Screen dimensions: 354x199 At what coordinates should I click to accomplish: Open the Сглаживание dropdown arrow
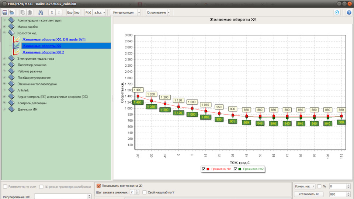pyautogui.click(x=169, y=13)
